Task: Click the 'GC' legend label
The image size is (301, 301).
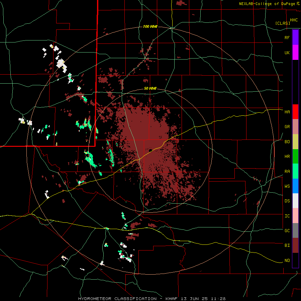Action: 287,231
